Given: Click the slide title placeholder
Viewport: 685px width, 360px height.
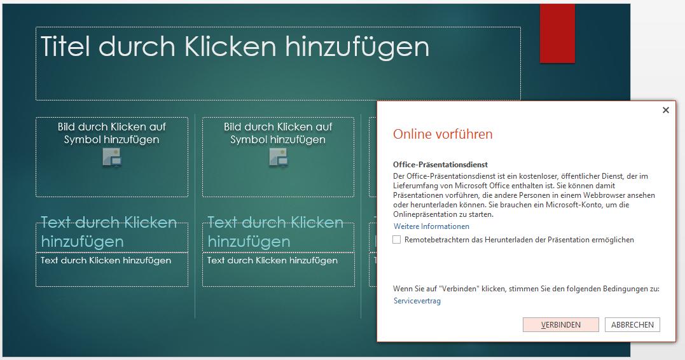Looking at the screenshot, I should click(278, 64).
